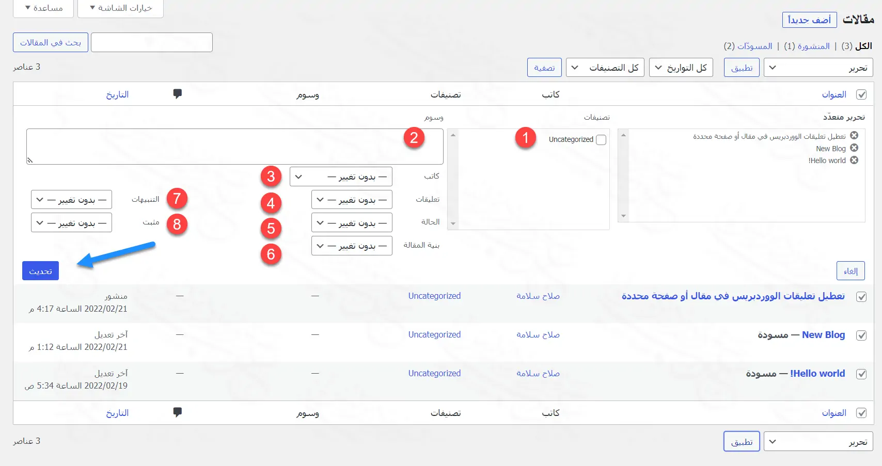Open the help (مساعدة) tab
Viewport: 882px width, 466px height.
pos(44,8)
